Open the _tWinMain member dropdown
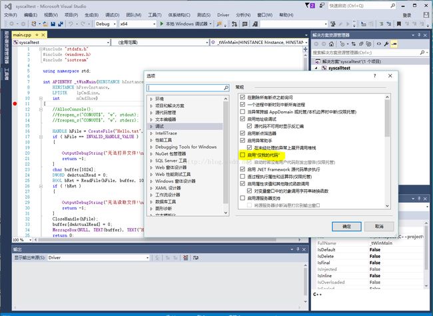 tap(259, 42)
